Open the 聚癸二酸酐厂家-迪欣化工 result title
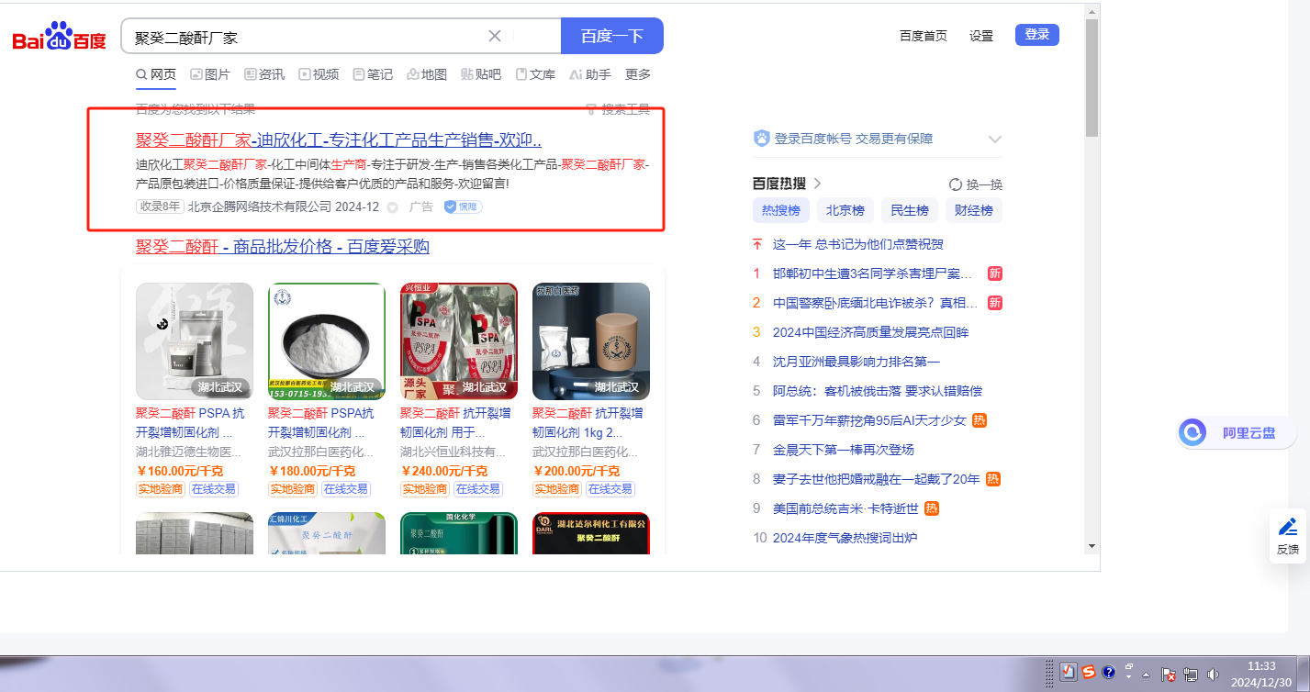The image size is (1310, 692). [339, 140]
